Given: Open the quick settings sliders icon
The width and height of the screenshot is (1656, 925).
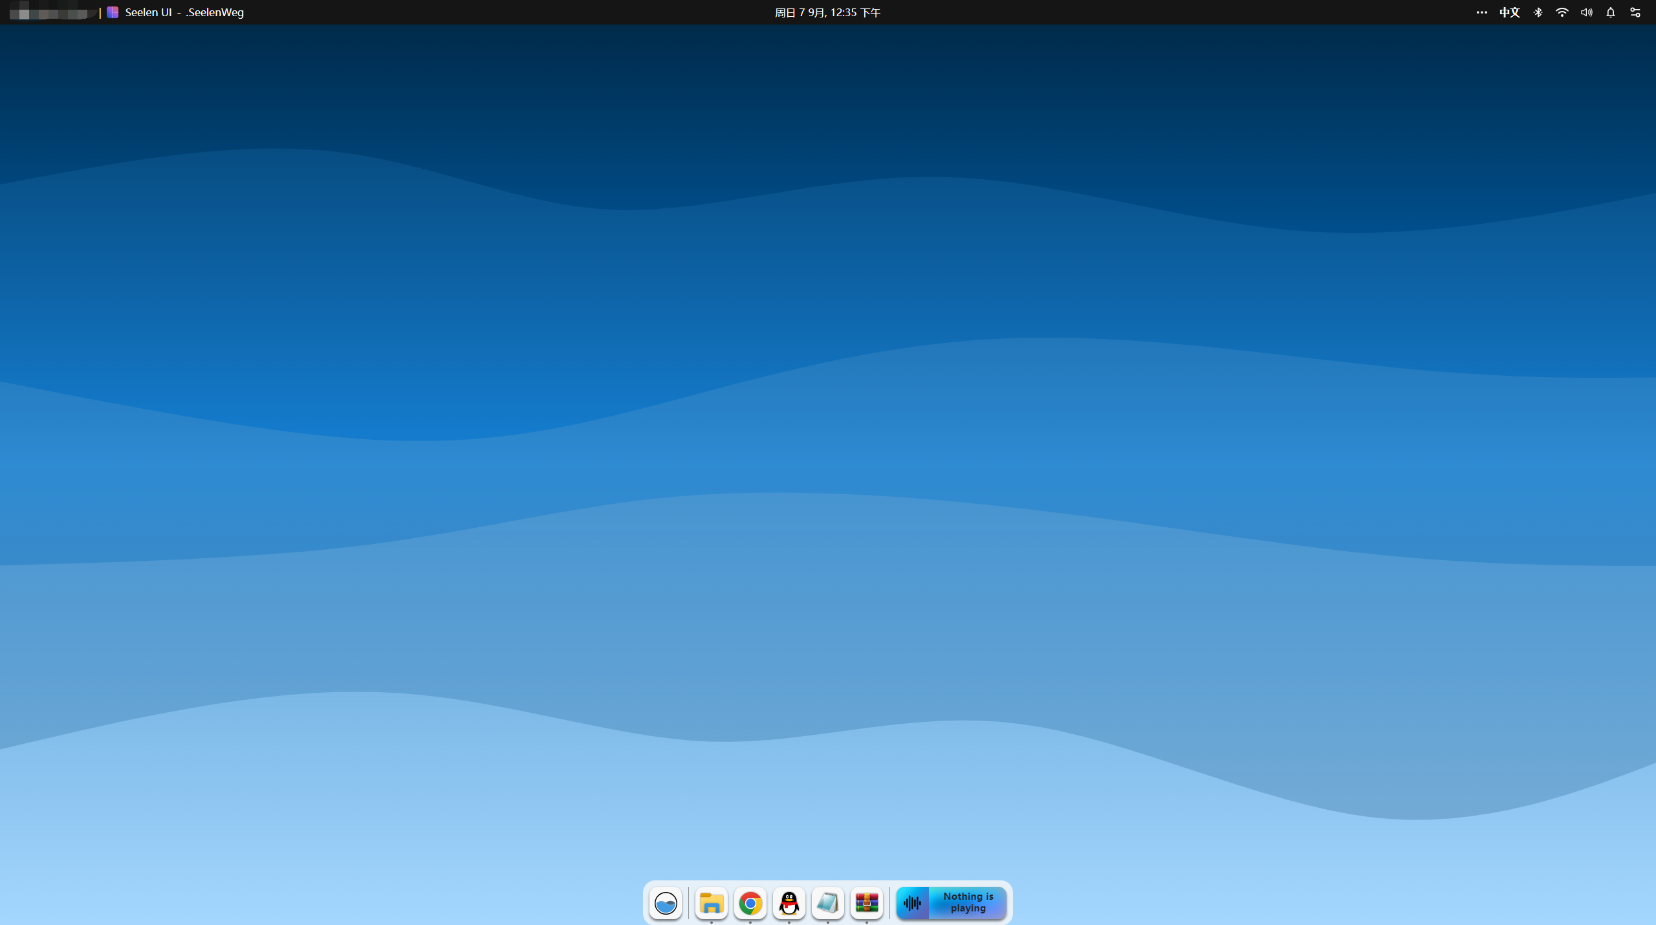Looking at the screenshot, I should tap(1635, 12).
